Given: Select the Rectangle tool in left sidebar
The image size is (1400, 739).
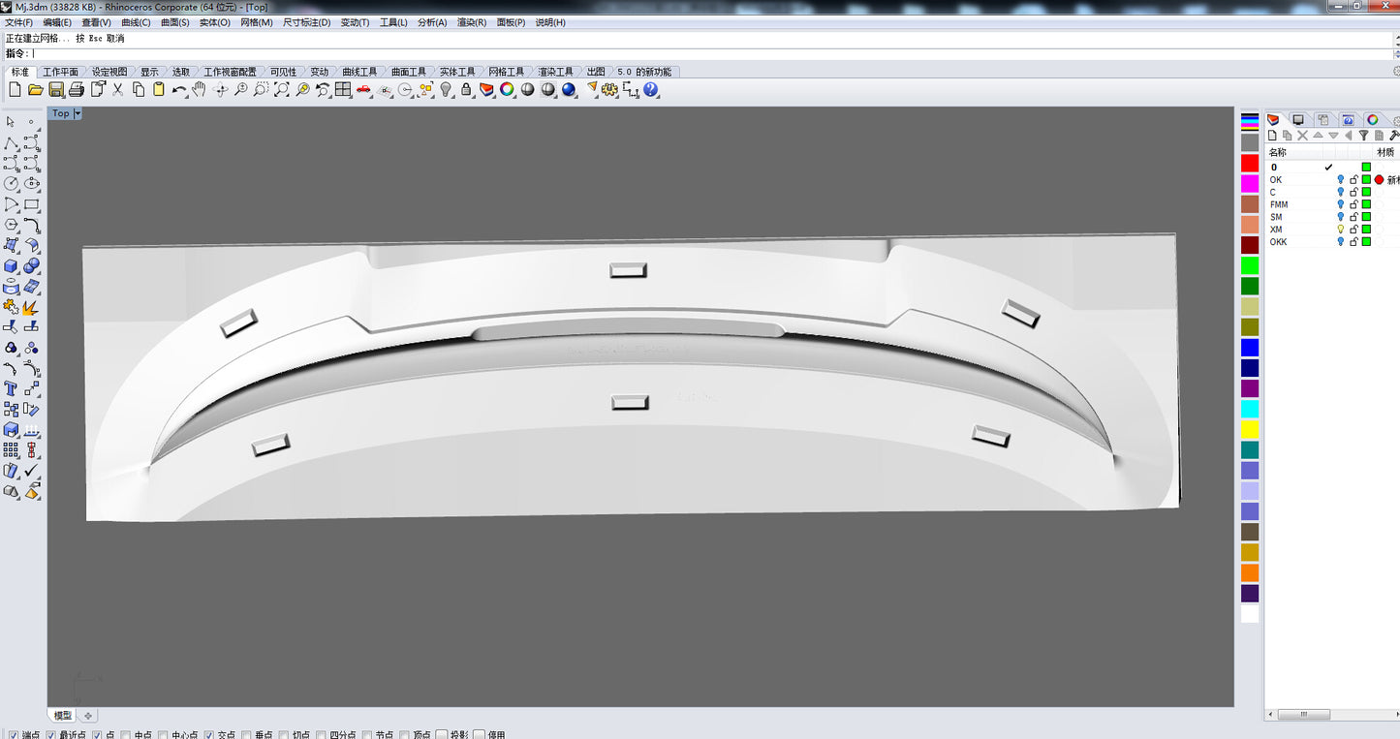Looking at the screenshot, I should (32, 204).
